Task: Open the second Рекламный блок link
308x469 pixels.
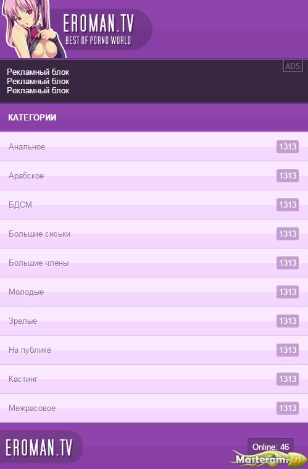Action: [x=38, y=82]
